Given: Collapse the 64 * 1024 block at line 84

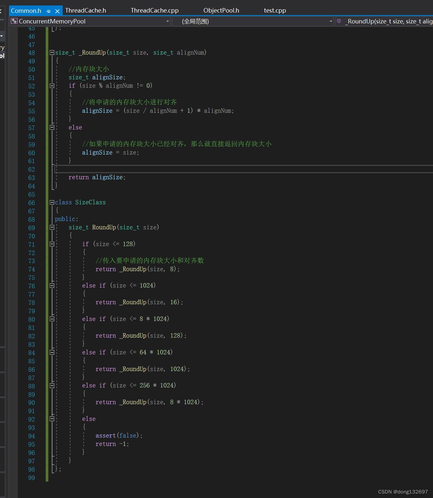Looking at the screenshot, I should (52, 352).
